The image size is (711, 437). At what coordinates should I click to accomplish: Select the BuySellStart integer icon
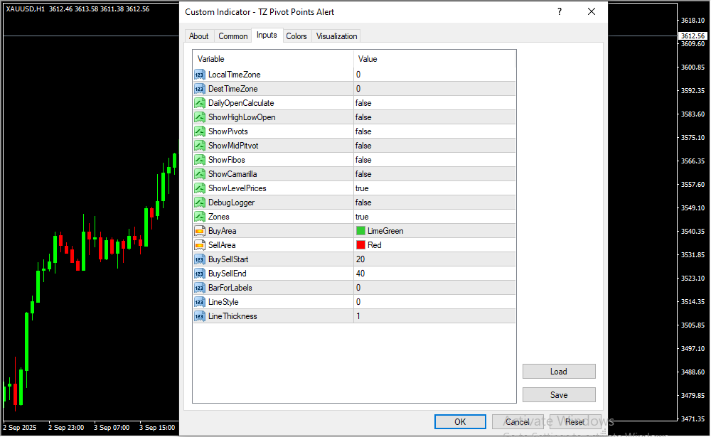pos(199,259)
